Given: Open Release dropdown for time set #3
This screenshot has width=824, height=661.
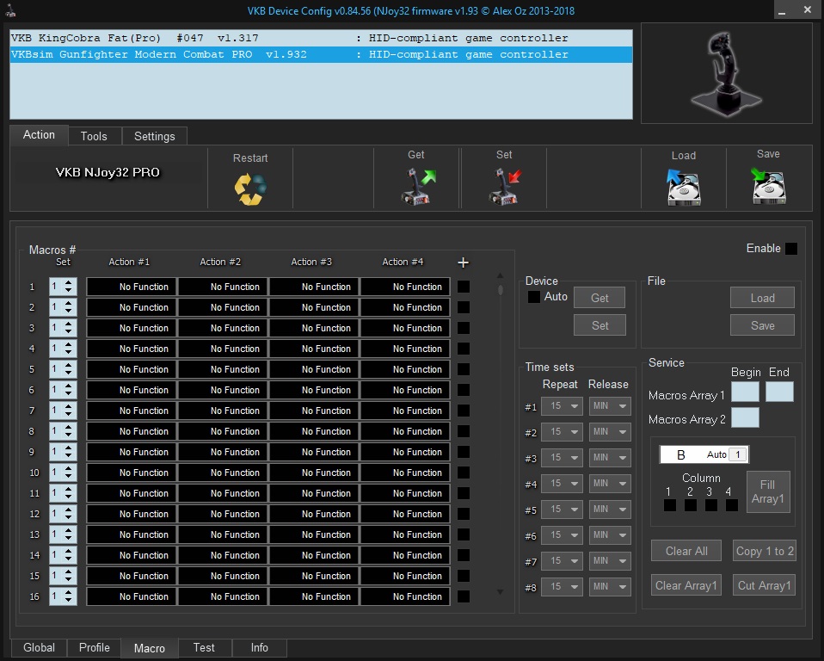Looking at the screenshot, I should pos(610,458).
